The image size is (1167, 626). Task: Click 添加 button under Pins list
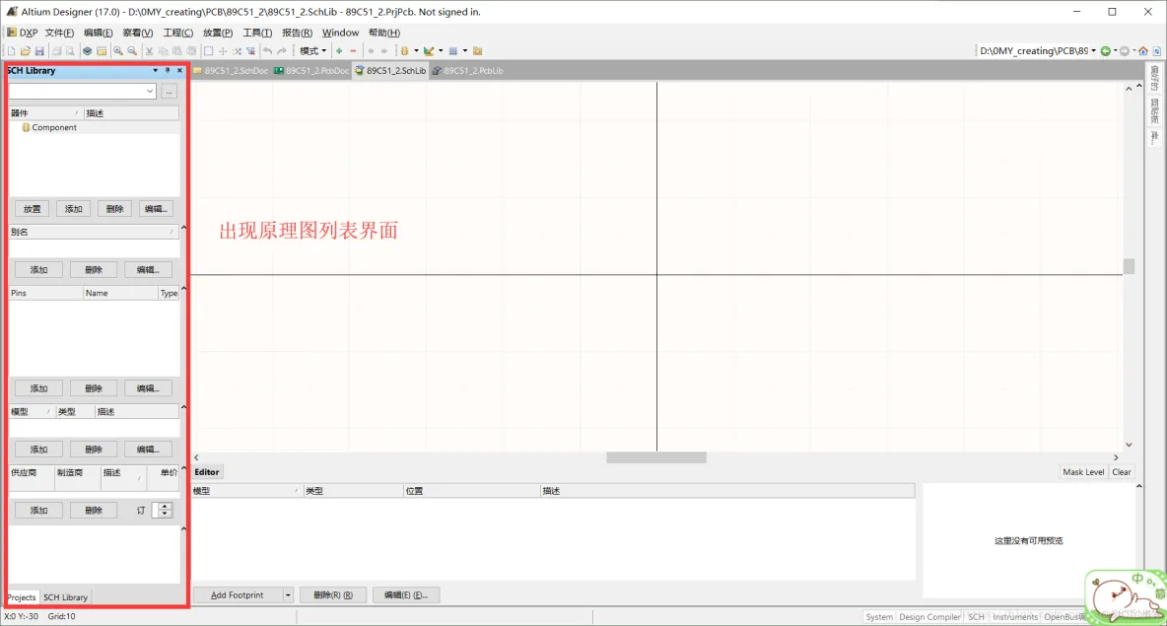pos(38,388)
